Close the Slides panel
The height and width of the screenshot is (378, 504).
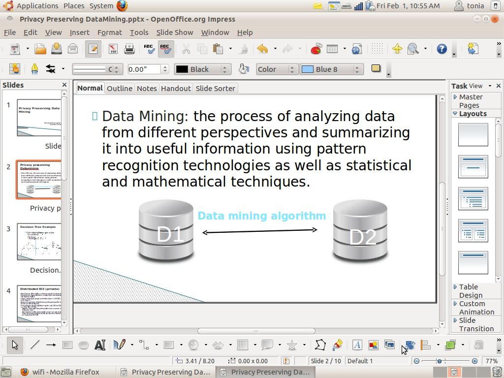point(64,85)
